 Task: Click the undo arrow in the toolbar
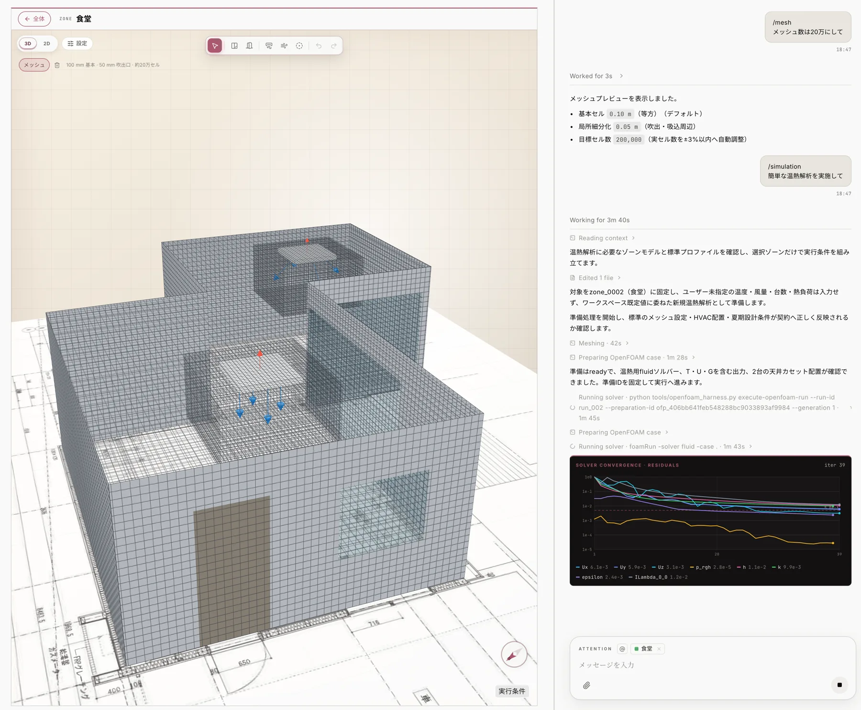[x=319, y=45]
